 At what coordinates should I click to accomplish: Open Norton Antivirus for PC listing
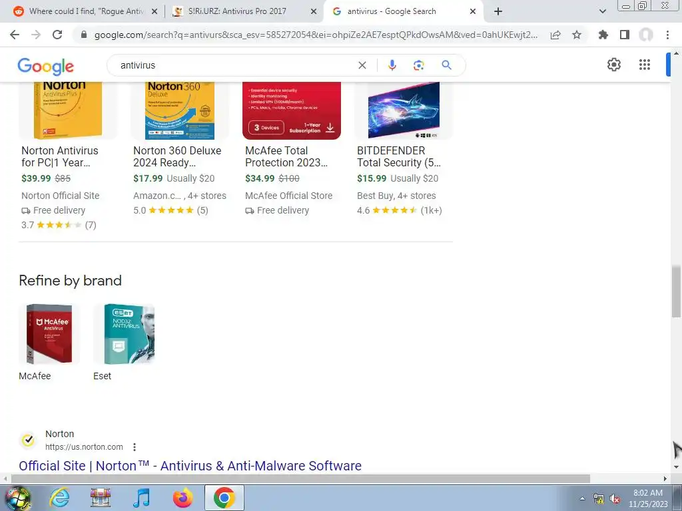pos(60,156)
